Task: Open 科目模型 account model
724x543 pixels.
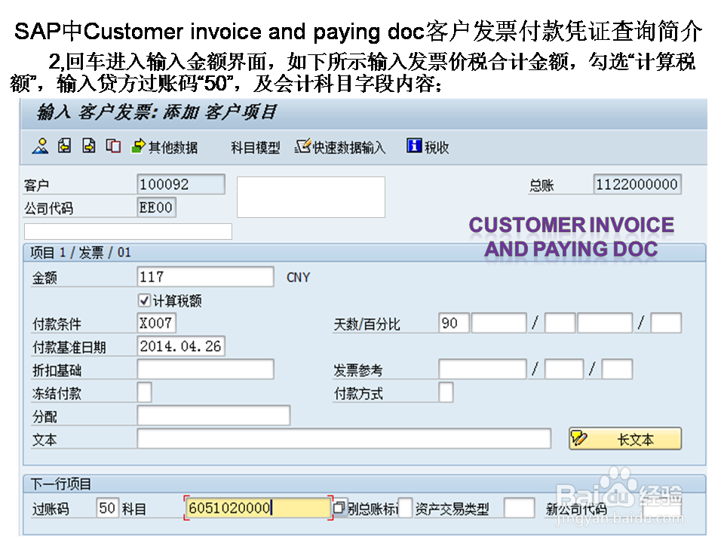Action: pyautogui.click(x=256, y=147)
